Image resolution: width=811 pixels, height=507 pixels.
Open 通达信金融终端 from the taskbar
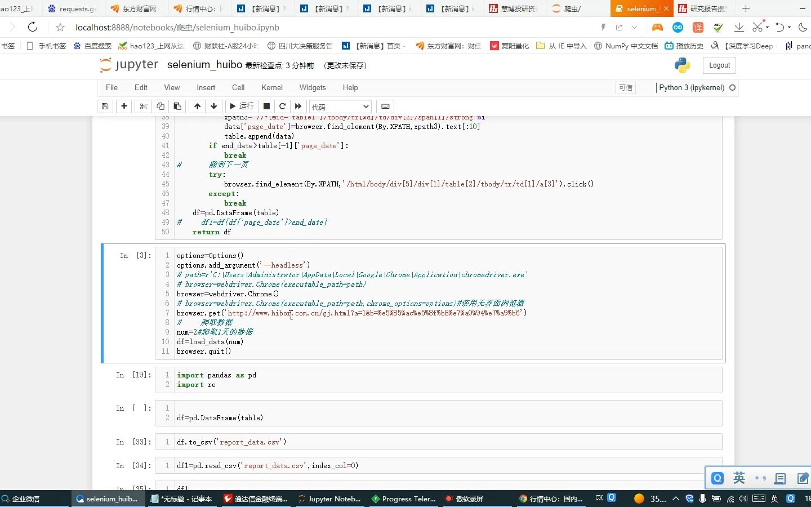[256, 499]
